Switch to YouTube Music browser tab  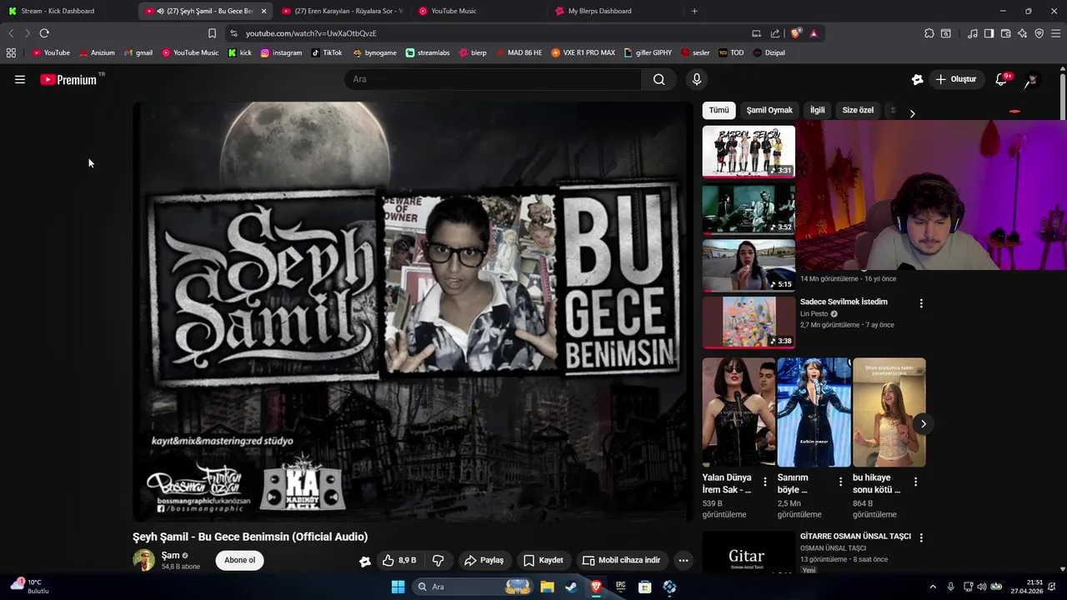pyautogui.click(x=478, y=11)
